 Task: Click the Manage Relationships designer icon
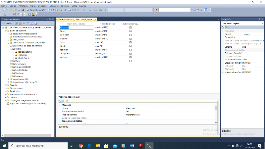(x=14, y=14)
